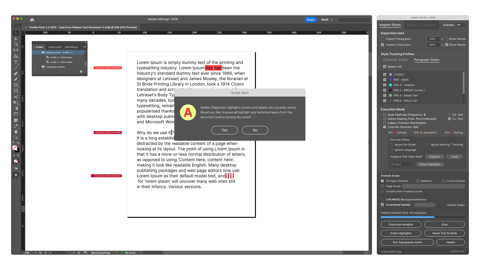Uncheck Inspect Characters checkbox

(x=382, y=45)
